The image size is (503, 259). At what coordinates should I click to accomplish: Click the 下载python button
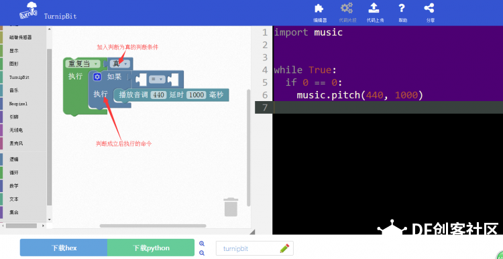pos(151,248)
